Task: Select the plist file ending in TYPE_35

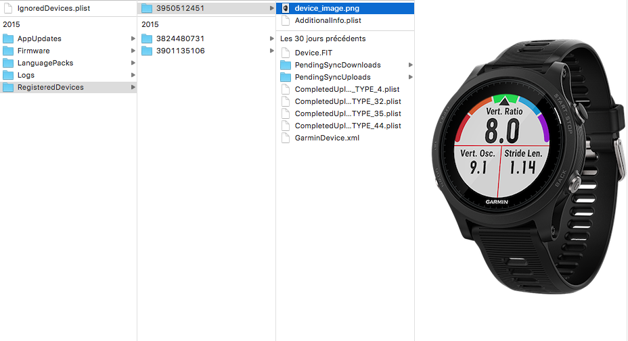Action: coord(348,113)
